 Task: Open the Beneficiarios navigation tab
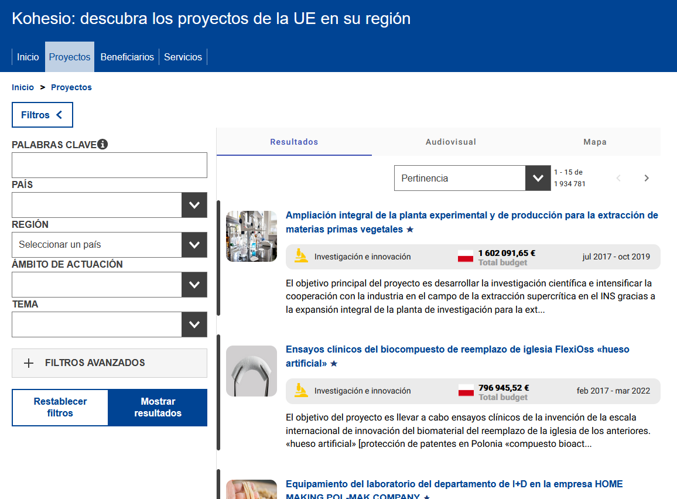point(127,57)
